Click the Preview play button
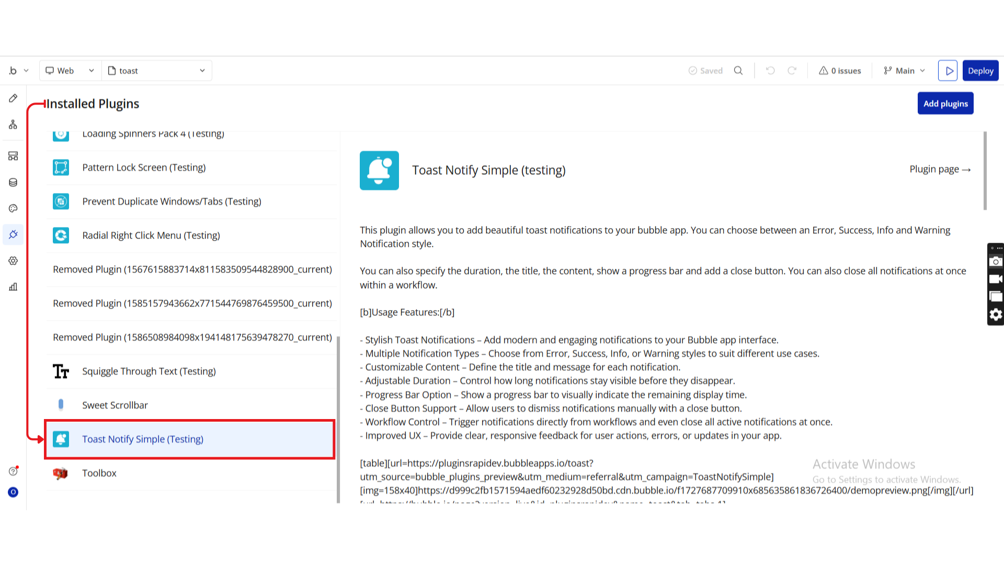 click(948, 71)
